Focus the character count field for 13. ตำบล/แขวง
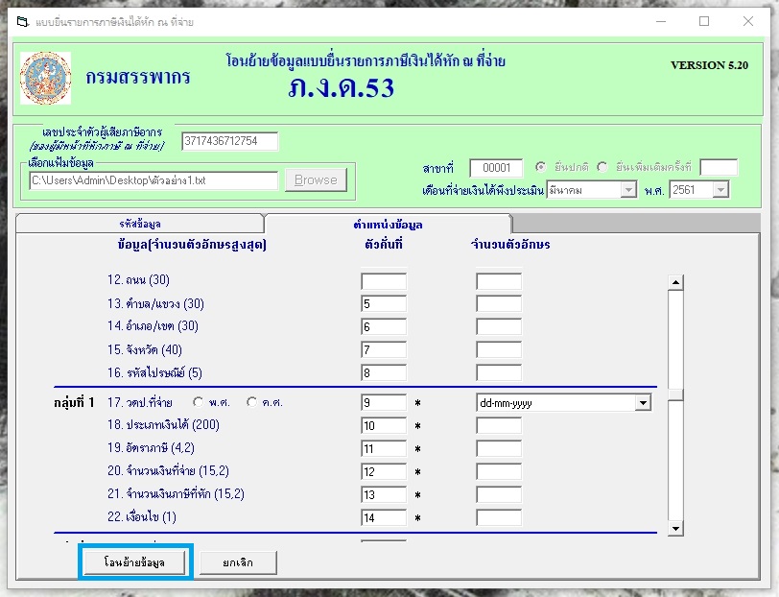Screen dimensions: 779x597 coord(499,303)
